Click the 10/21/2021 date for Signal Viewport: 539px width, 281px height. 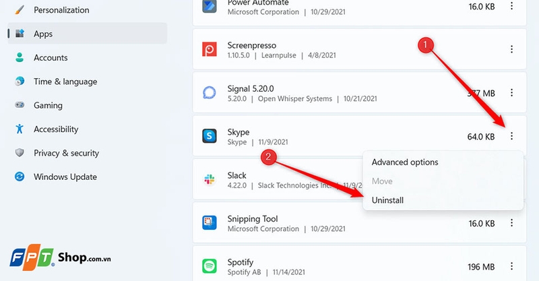(x=360, y=98)
